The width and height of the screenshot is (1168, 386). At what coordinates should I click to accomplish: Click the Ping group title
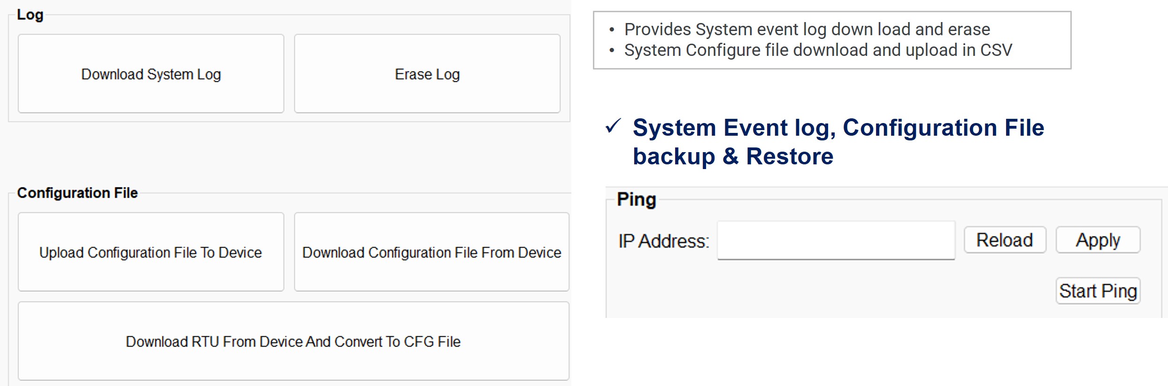click(x=637, y=200)
